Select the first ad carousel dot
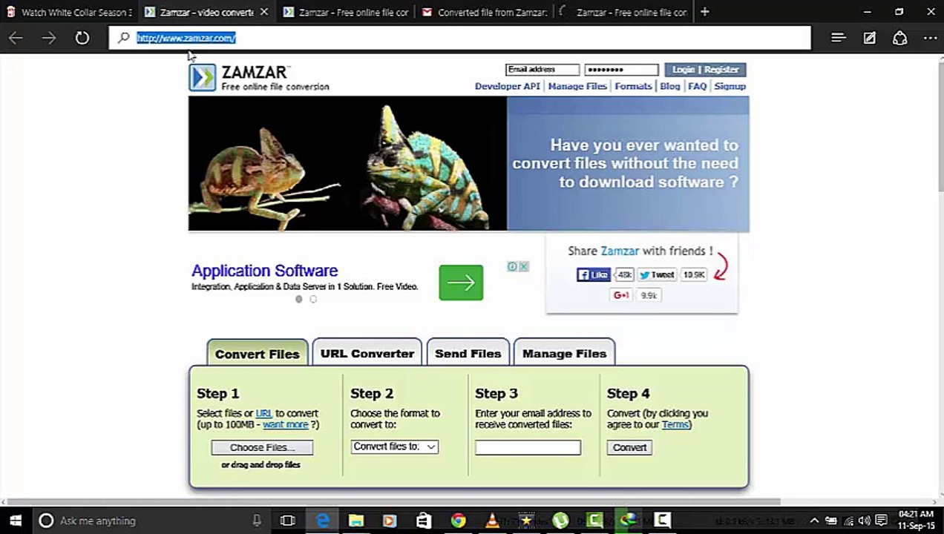The image size is (944, 534). [299, 299]
